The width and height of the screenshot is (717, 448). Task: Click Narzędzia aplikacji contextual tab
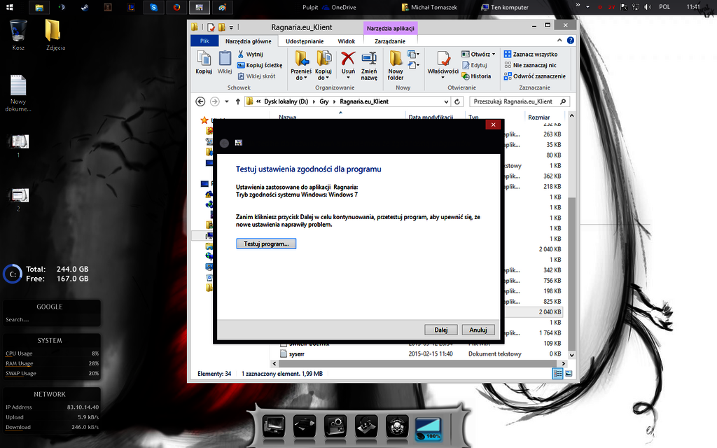390,28
